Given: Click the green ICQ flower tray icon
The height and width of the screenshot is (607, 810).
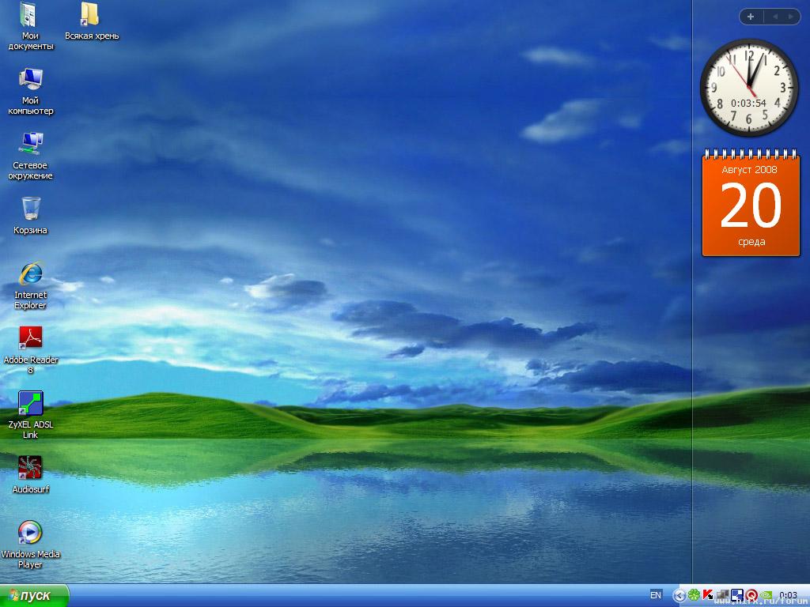Looking at the screenshot, I should pyautogui.click(x=695, y=595).
